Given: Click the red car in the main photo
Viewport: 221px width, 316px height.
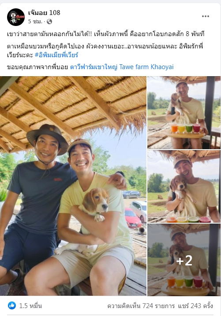Looking at the screenshot, I should point(132,218).
